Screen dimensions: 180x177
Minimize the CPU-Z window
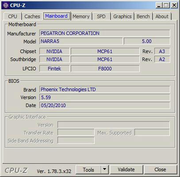coord(159,5)
